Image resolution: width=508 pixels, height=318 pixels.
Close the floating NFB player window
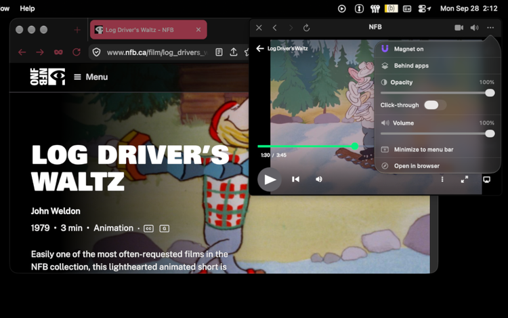click(259, 28)
